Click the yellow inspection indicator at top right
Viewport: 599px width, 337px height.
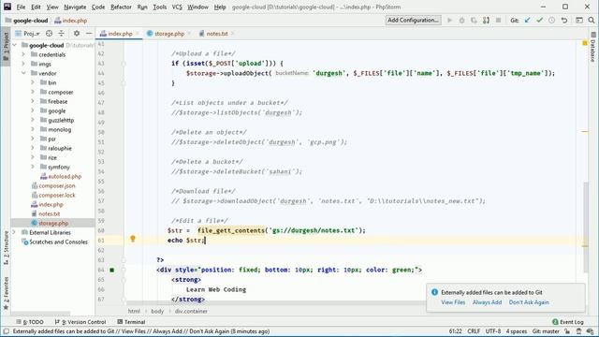pos(584,44)
